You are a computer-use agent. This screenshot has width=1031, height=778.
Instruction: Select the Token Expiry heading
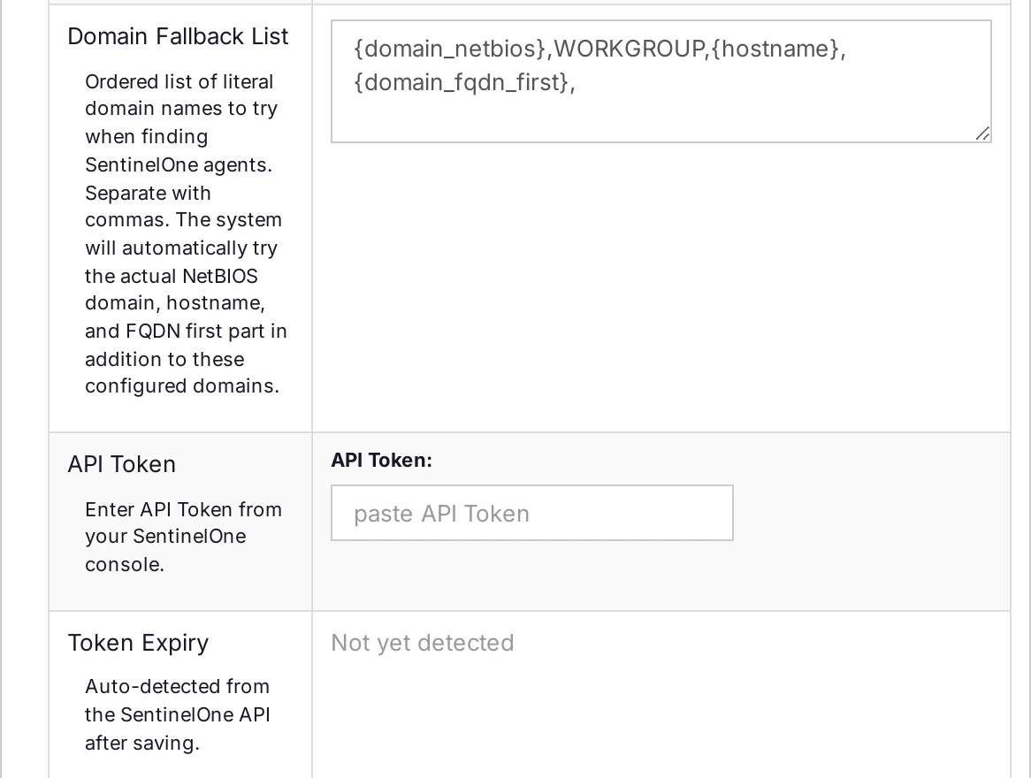point(138,643)
